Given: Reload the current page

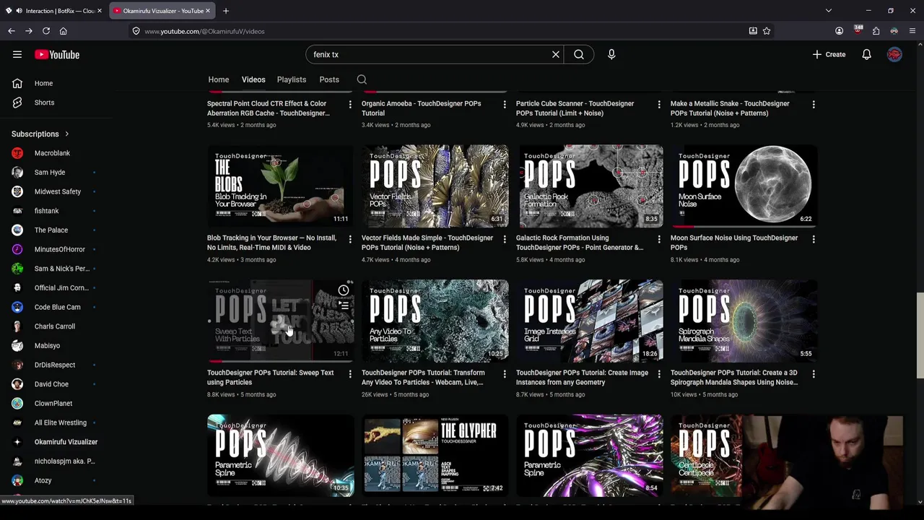Looking at the screenshot, I should point(46,31).
